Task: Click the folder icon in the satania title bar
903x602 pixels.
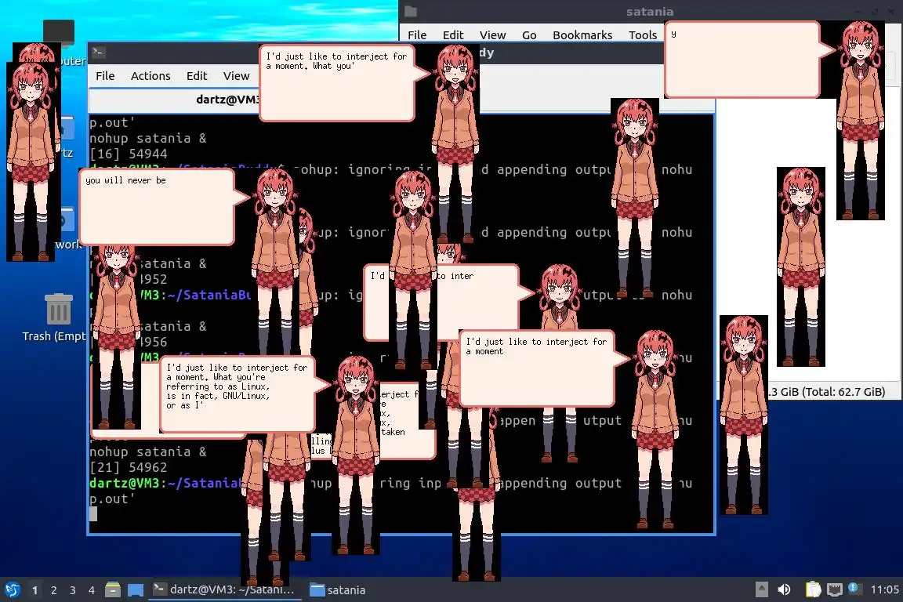Action: click(411, 12)
